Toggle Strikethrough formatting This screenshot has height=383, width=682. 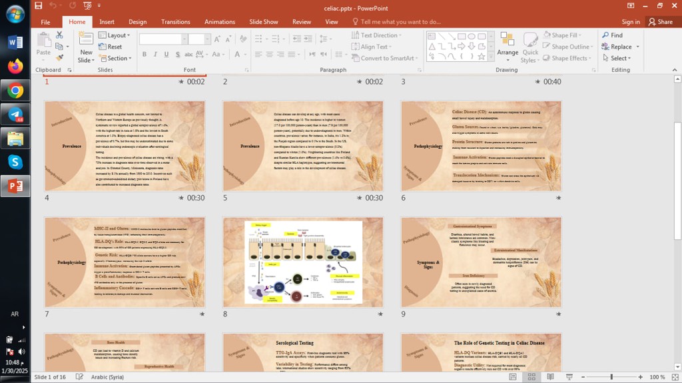[x=188, y=55]
